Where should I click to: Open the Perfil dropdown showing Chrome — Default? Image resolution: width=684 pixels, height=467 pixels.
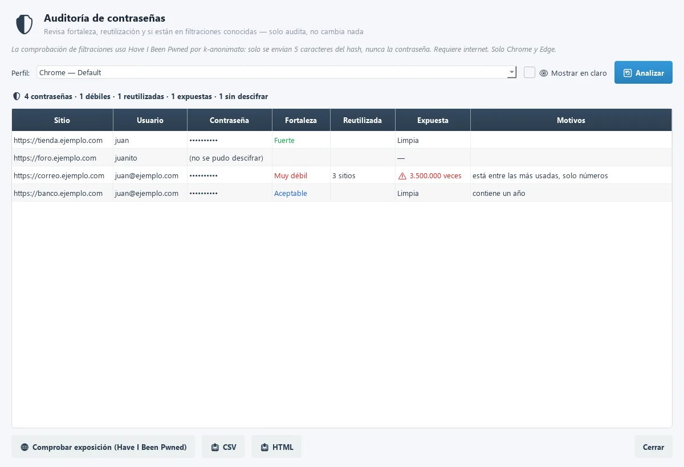click(277, 72)
